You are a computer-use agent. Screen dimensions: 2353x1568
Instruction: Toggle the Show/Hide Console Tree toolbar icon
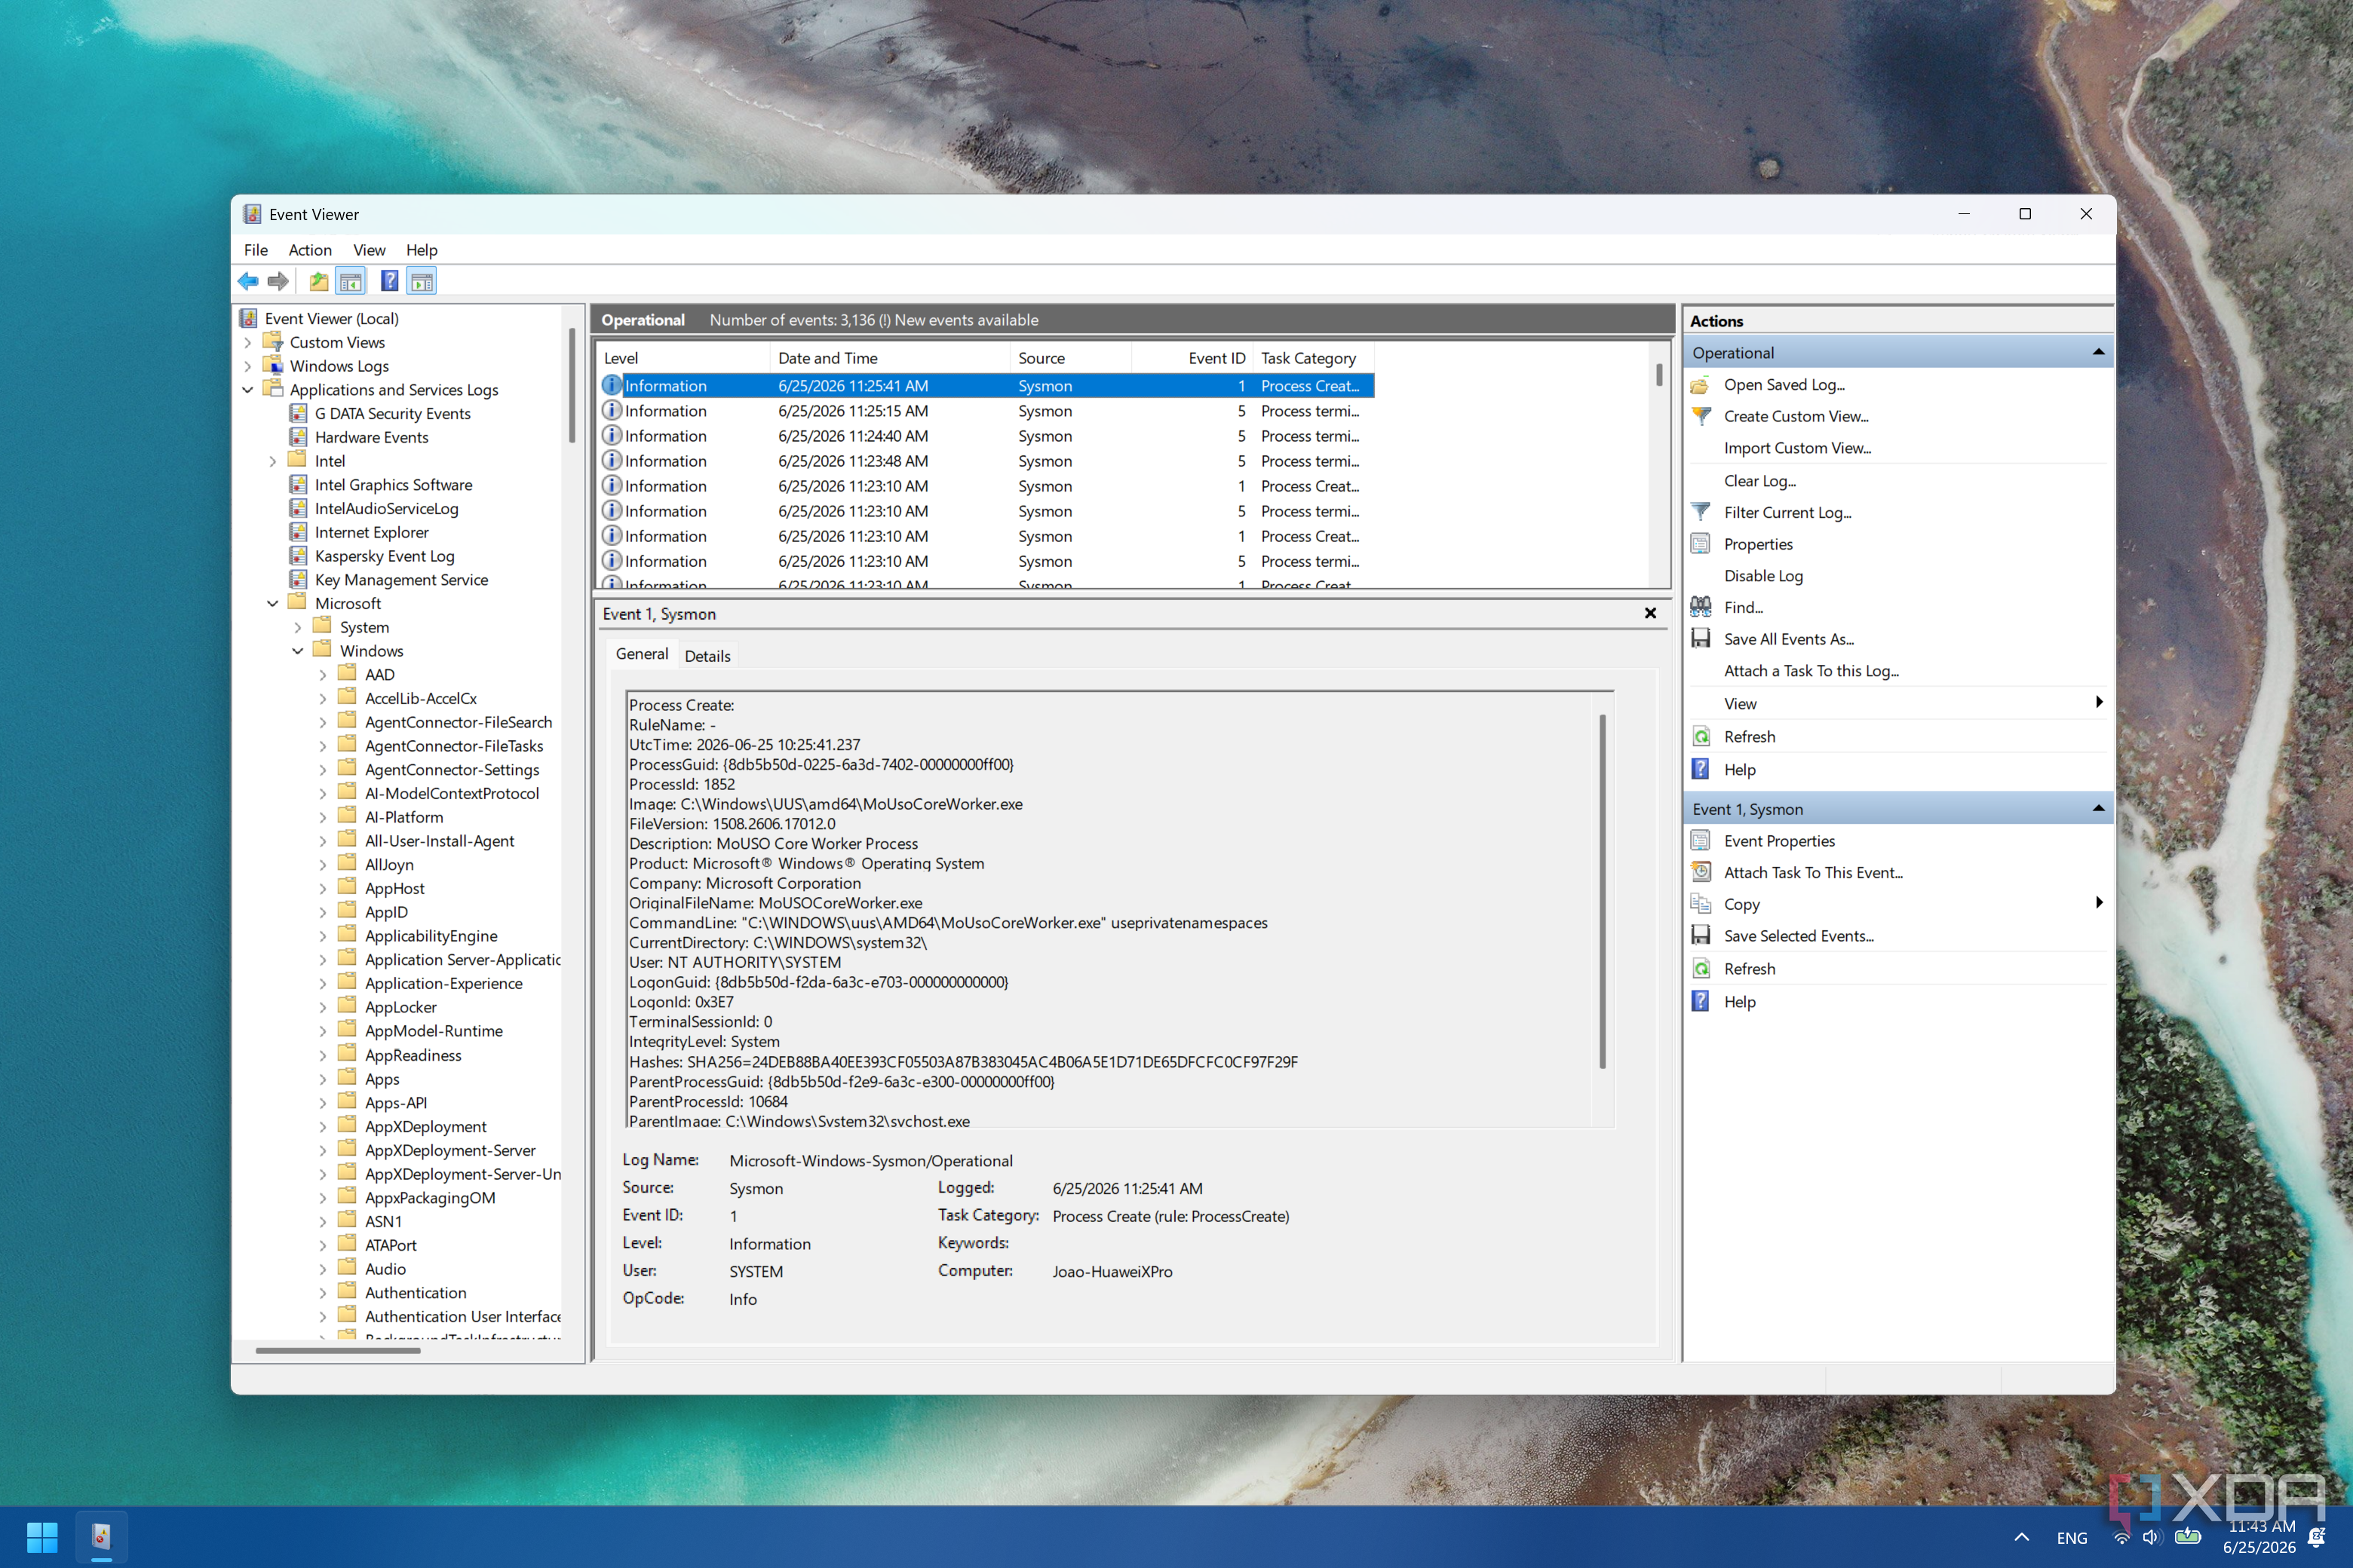(x=350, y=281)
